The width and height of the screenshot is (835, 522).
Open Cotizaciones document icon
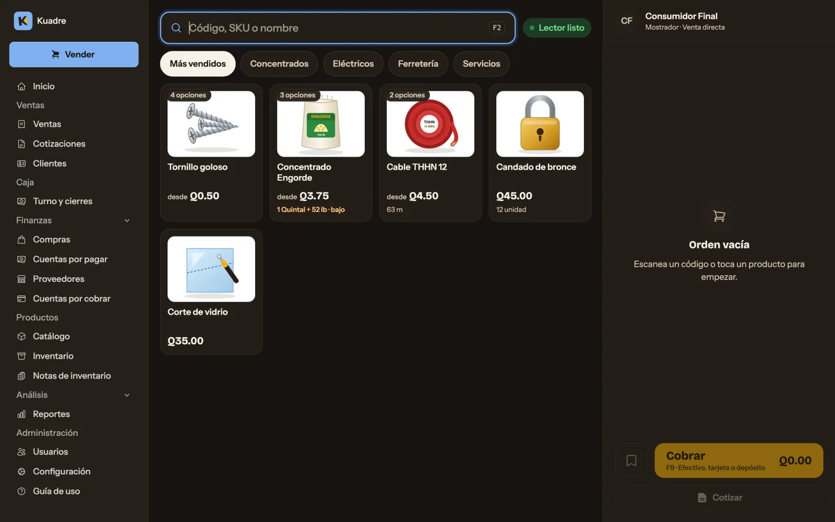pos(21,144)
